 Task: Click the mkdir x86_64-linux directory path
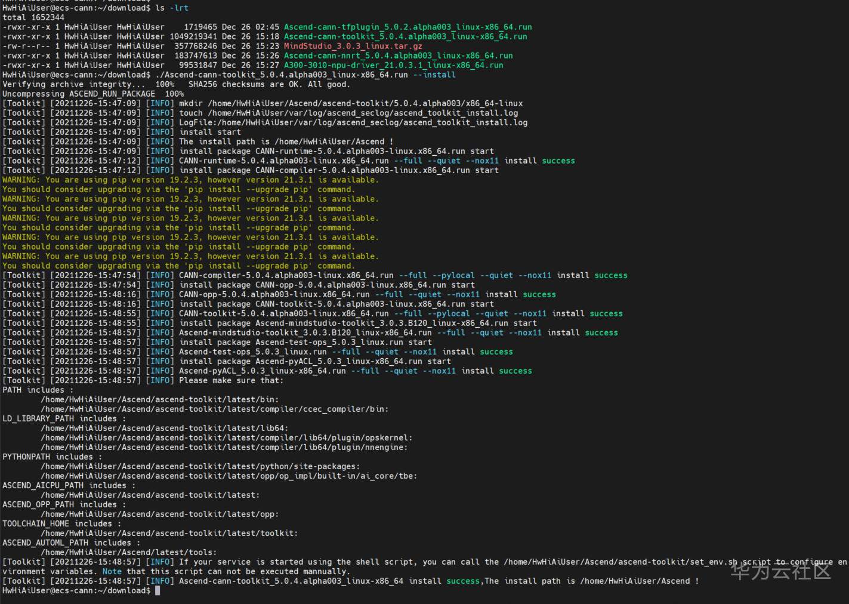365,103
